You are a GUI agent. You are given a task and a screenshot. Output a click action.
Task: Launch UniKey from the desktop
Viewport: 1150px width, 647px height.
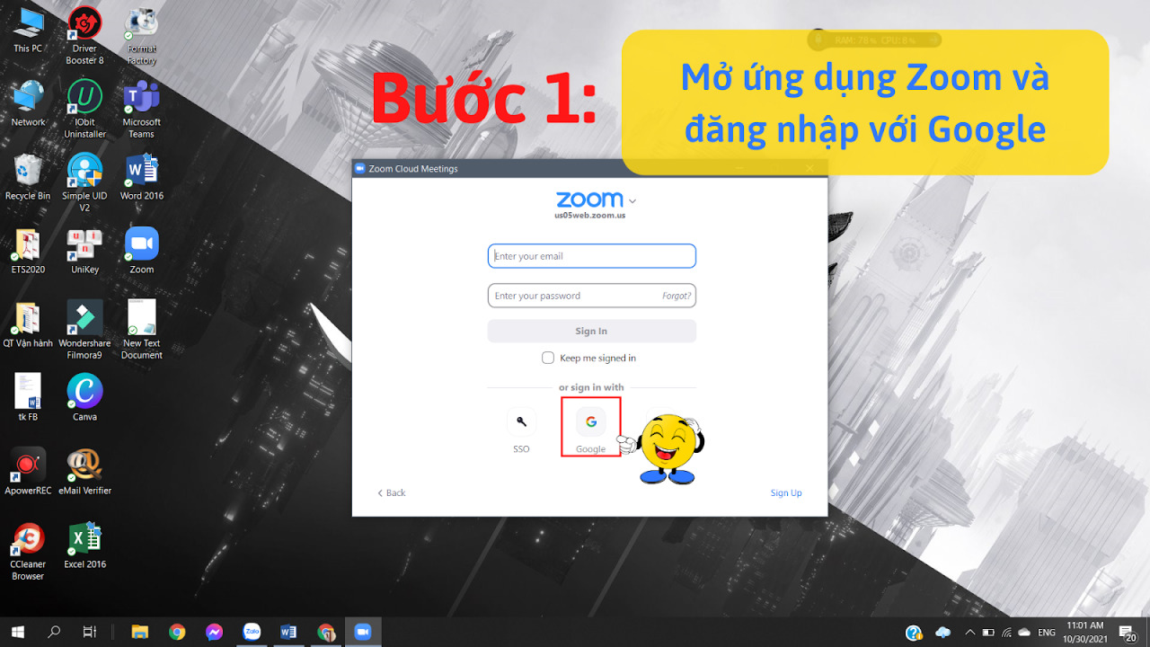click(x=84, y=244)
